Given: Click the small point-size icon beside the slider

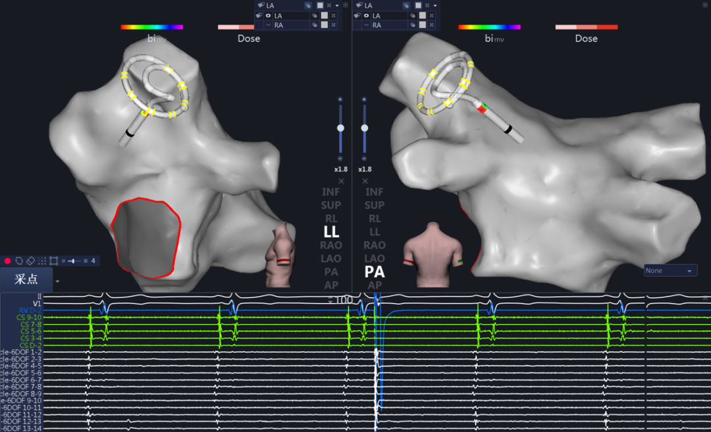Looking at the screenshot, I should tap(63, 261).
